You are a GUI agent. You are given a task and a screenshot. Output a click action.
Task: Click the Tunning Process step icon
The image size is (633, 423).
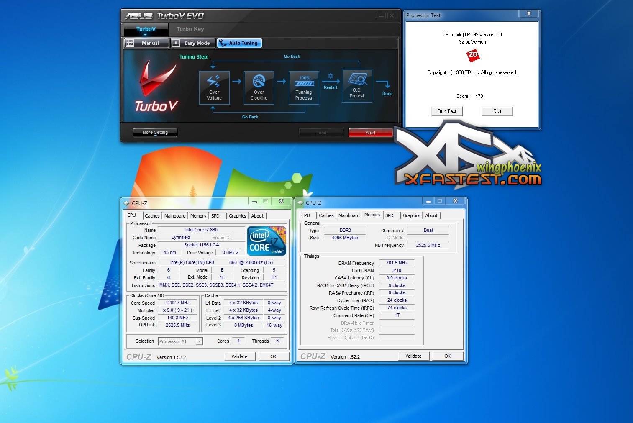coord(304,87)
